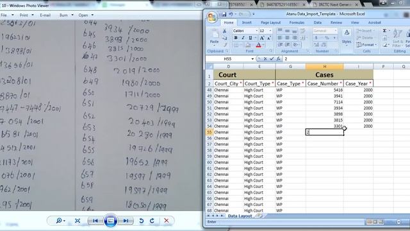Click the Percent Style button
The height and width of the screenshot is (231, 410).
327,38
